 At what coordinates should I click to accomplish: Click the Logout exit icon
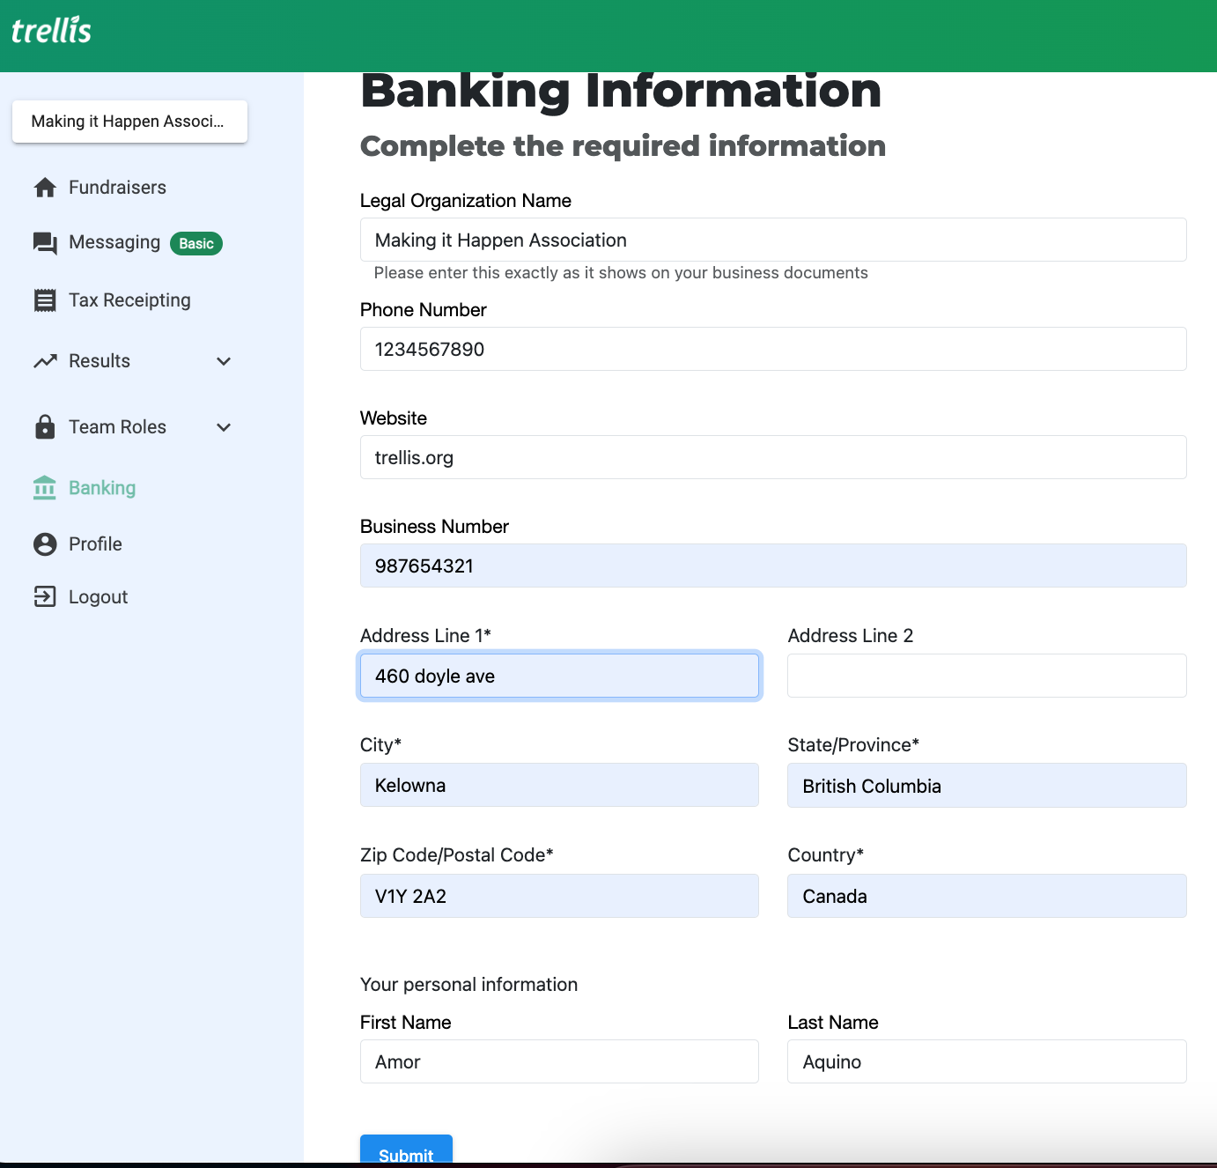[x=44, y=596]
